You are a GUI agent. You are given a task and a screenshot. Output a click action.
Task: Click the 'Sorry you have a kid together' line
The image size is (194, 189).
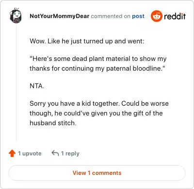point(99,103)
